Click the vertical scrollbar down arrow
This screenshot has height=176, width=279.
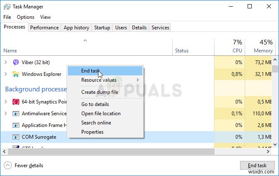point(275,145)
